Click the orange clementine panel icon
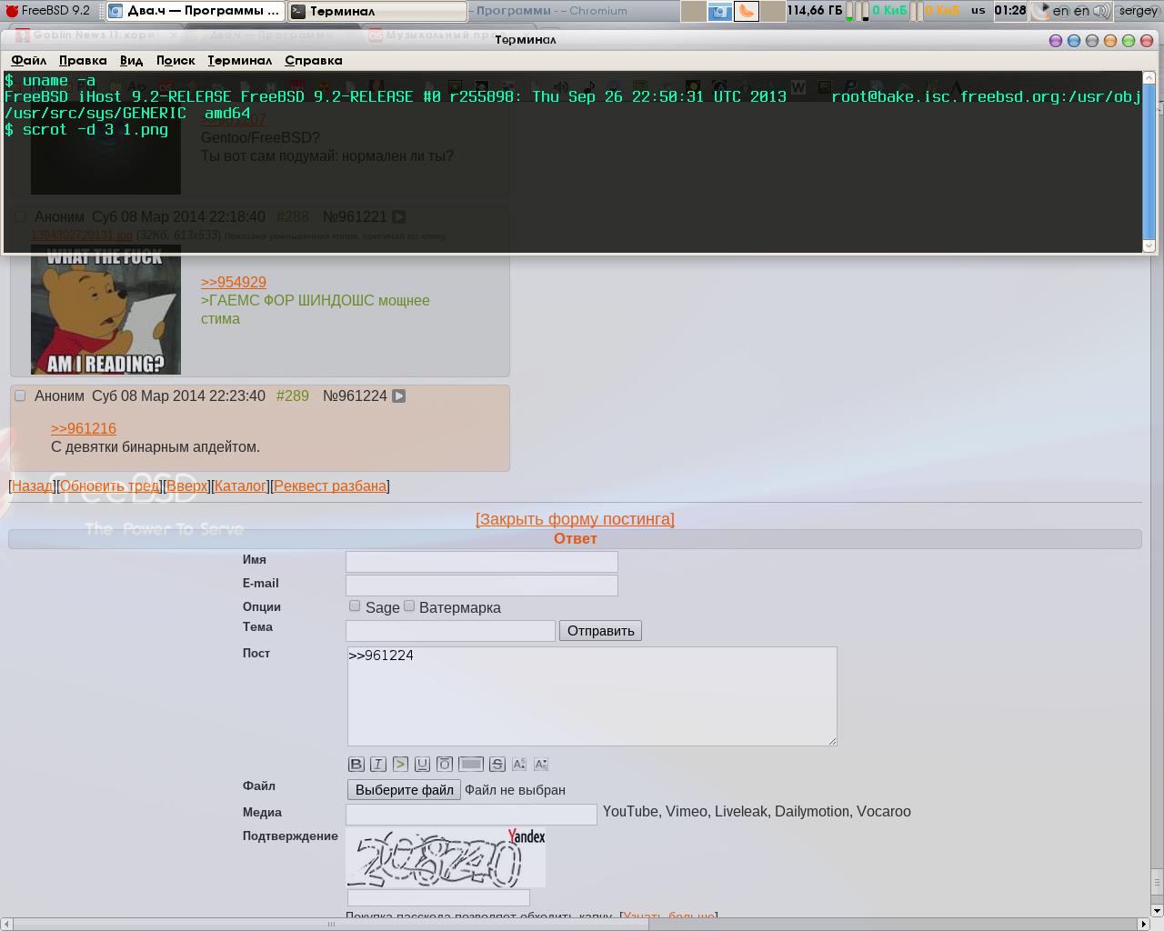This screenshot has width=1164, height=931. [x=746, y=11]
